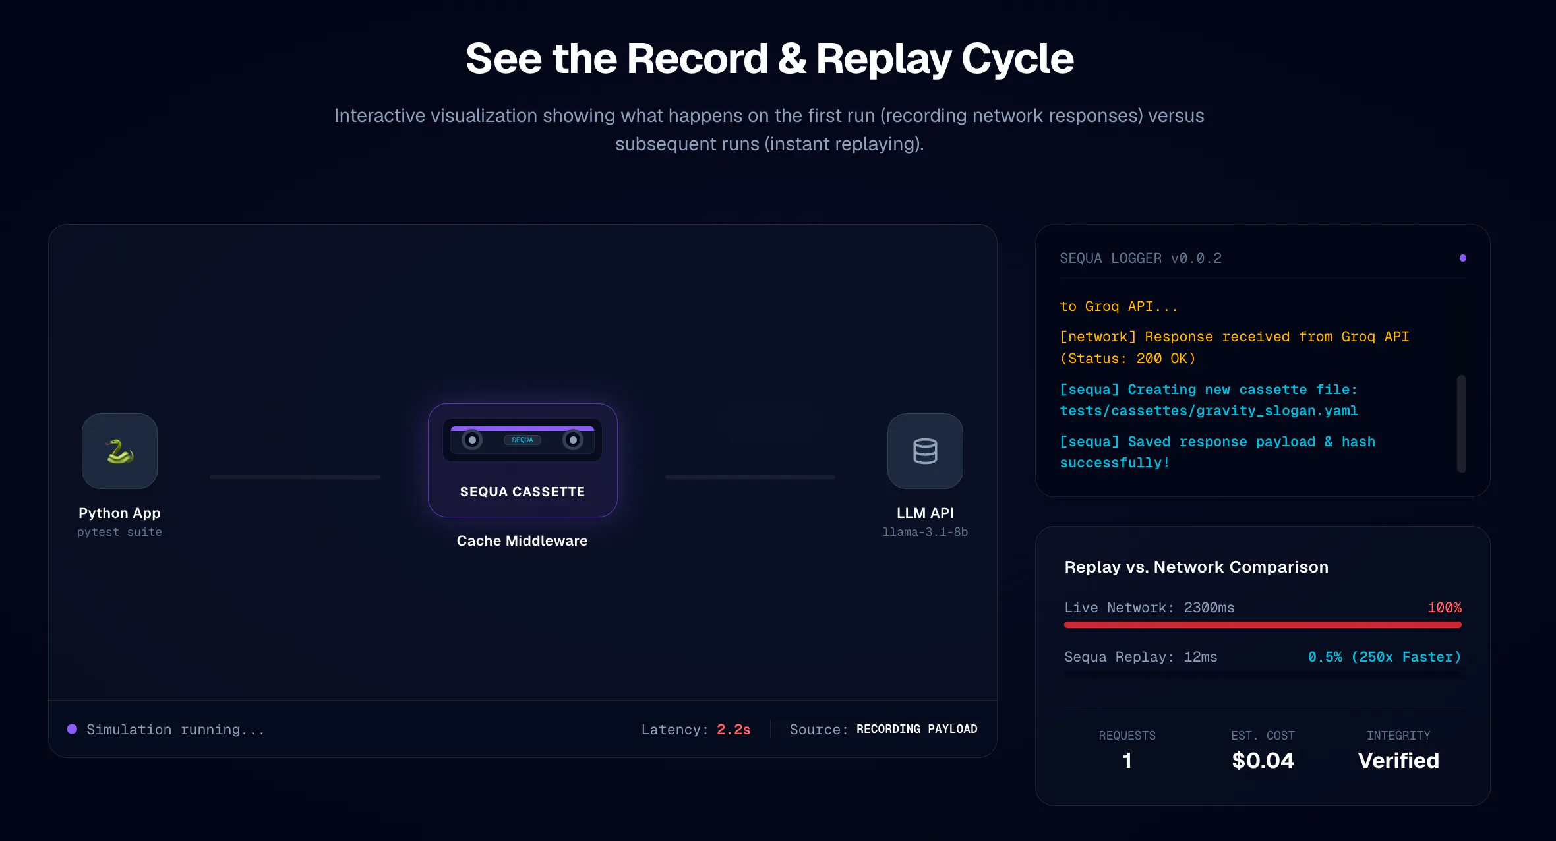Click the connector line between cassette and LLM API
This screenshot has width=1556, height=841.
click(750, 477)
